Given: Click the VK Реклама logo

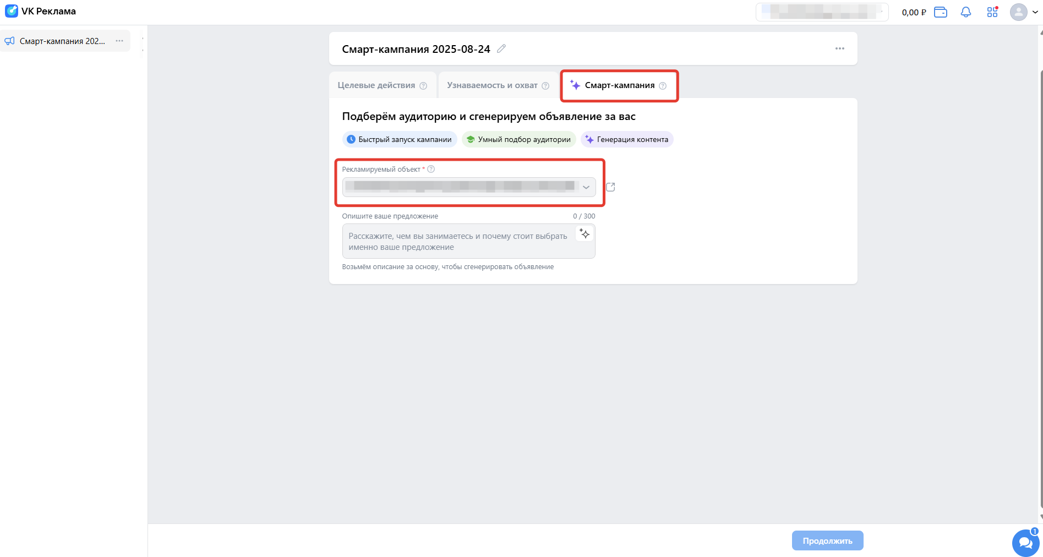Looking at the screenshot, I should click(x=40, y=12).
